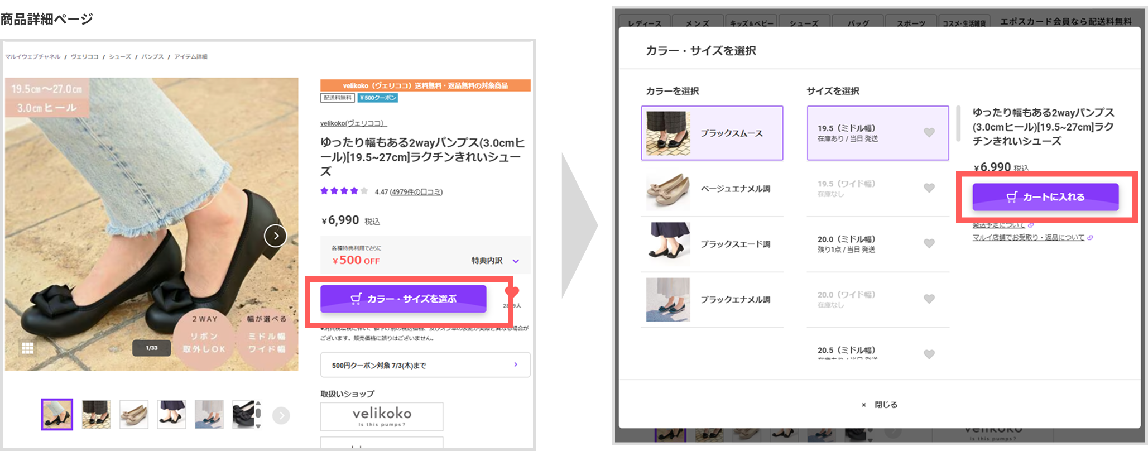
Task: Click ヴェリココ breadcrumb
Action: (x=84, y=57)
